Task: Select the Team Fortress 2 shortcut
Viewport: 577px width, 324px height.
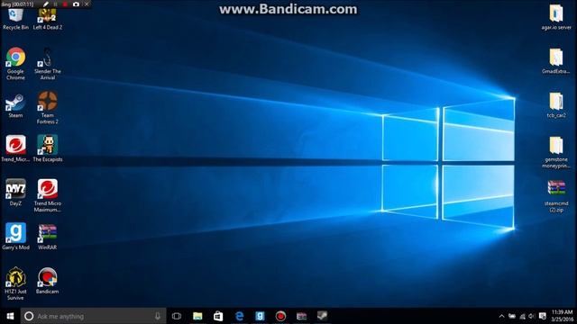Action: point(48,108)
